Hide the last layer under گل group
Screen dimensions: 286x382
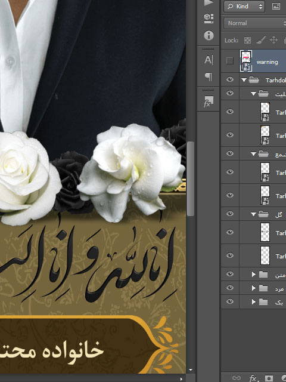click(230, 255)
